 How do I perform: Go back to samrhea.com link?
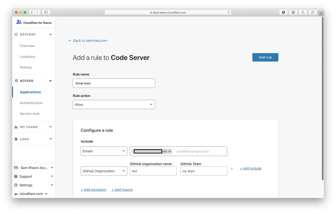coord(90,41)
